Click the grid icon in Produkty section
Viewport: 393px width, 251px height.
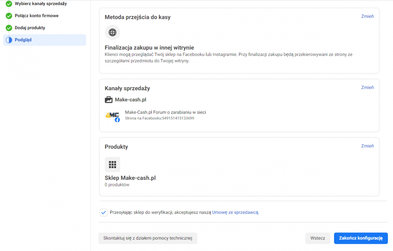[x=112, y=164]
